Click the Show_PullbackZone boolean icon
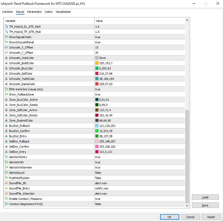Screen dimensions: 223x222 [x=6, y=94]
